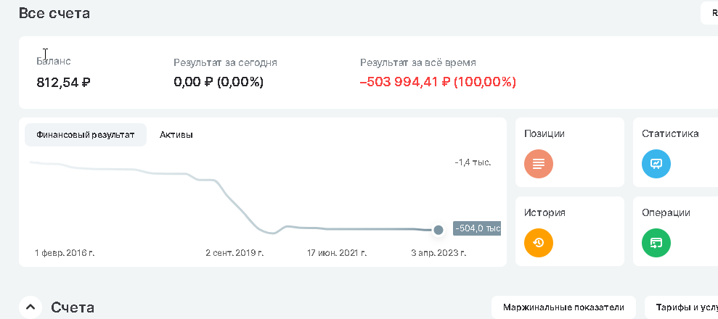Click the -504,0 тыс. value label
The image size is (718, 319).
(476, 229)
